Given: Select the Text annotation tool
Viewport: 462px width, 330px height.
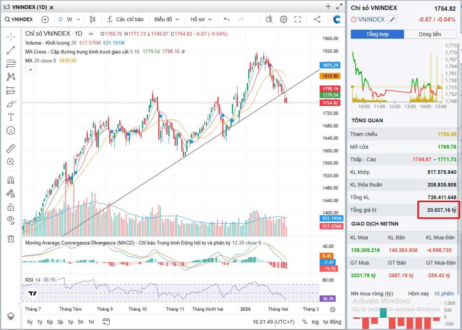Looking at the screenshot, I should pos(11,117).
